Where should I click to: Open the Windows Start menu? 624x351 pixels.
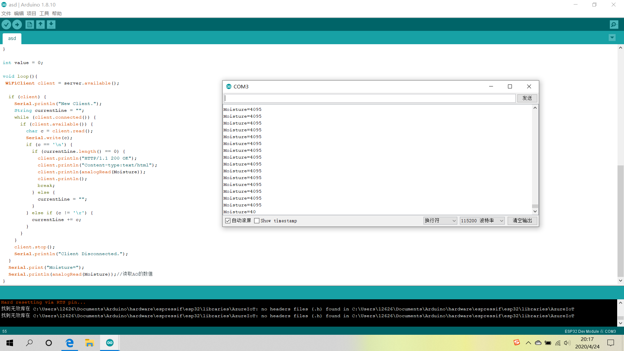pos(10,343)
